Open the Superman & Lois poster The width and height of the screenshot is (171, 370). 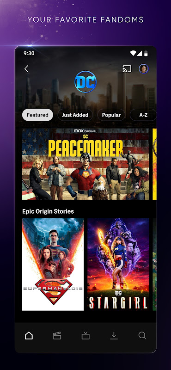tap(53, 264)
